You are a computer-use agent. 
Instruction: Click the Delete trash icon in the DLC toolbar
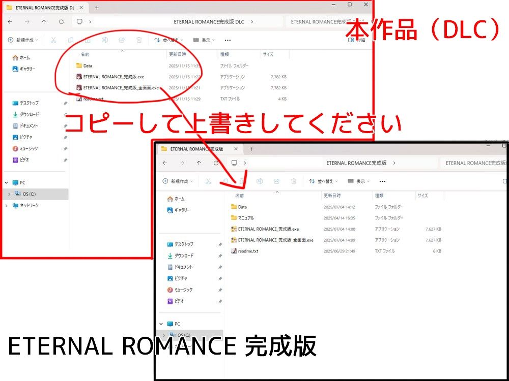pyautogui.click(x=139, y=39)
